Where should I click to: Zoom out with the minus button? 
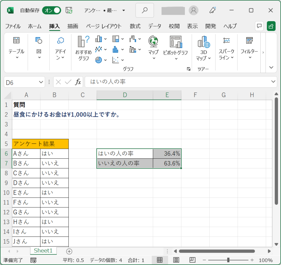(x=204, y=260)
